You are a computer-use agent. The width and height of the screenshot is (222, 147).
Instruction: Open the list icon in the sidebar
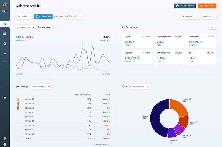(x=5, y=53)
